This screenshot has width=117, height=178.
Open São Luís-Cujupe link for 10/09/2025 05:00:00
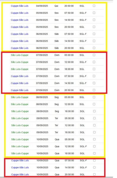point(20,139)
